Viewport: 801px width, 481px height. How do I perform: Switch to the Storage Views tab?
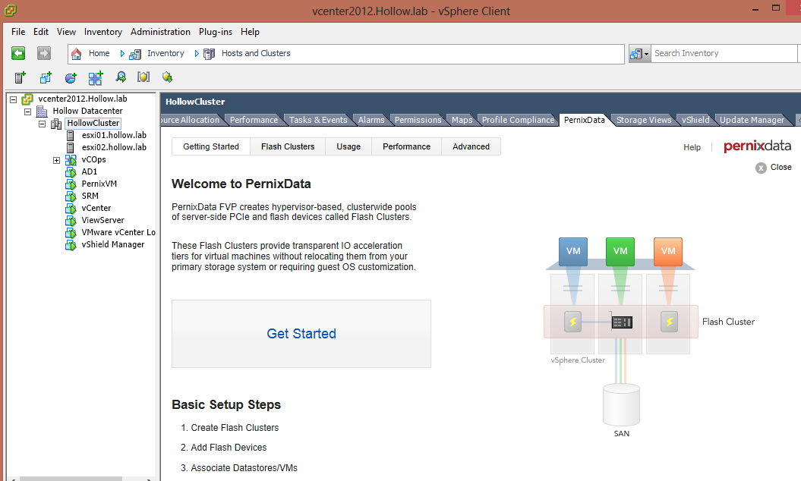point(643,120)
